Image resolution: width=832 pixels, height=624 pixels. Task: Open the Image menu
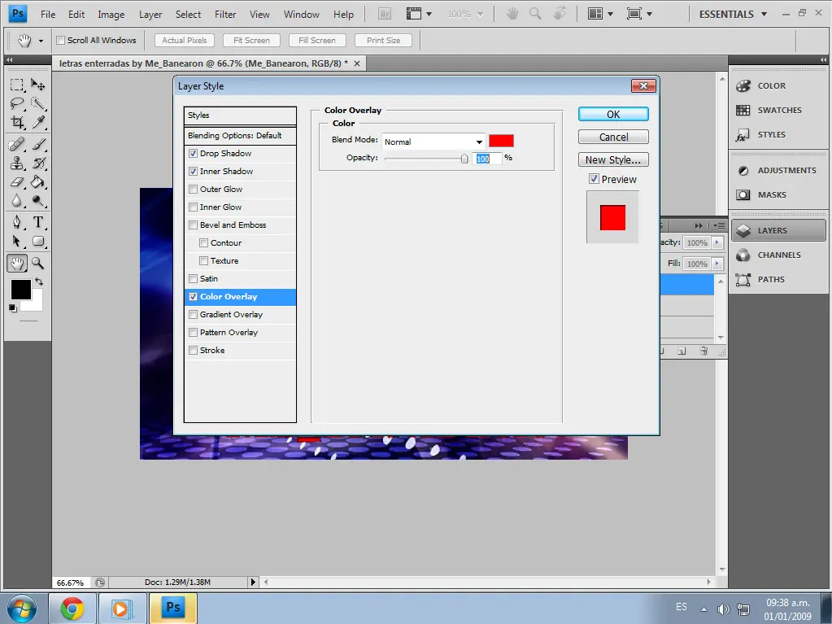tap(111, 15)
